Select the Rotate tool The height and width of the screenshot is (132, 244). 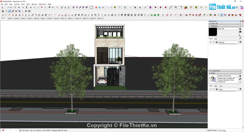(196, 15)
